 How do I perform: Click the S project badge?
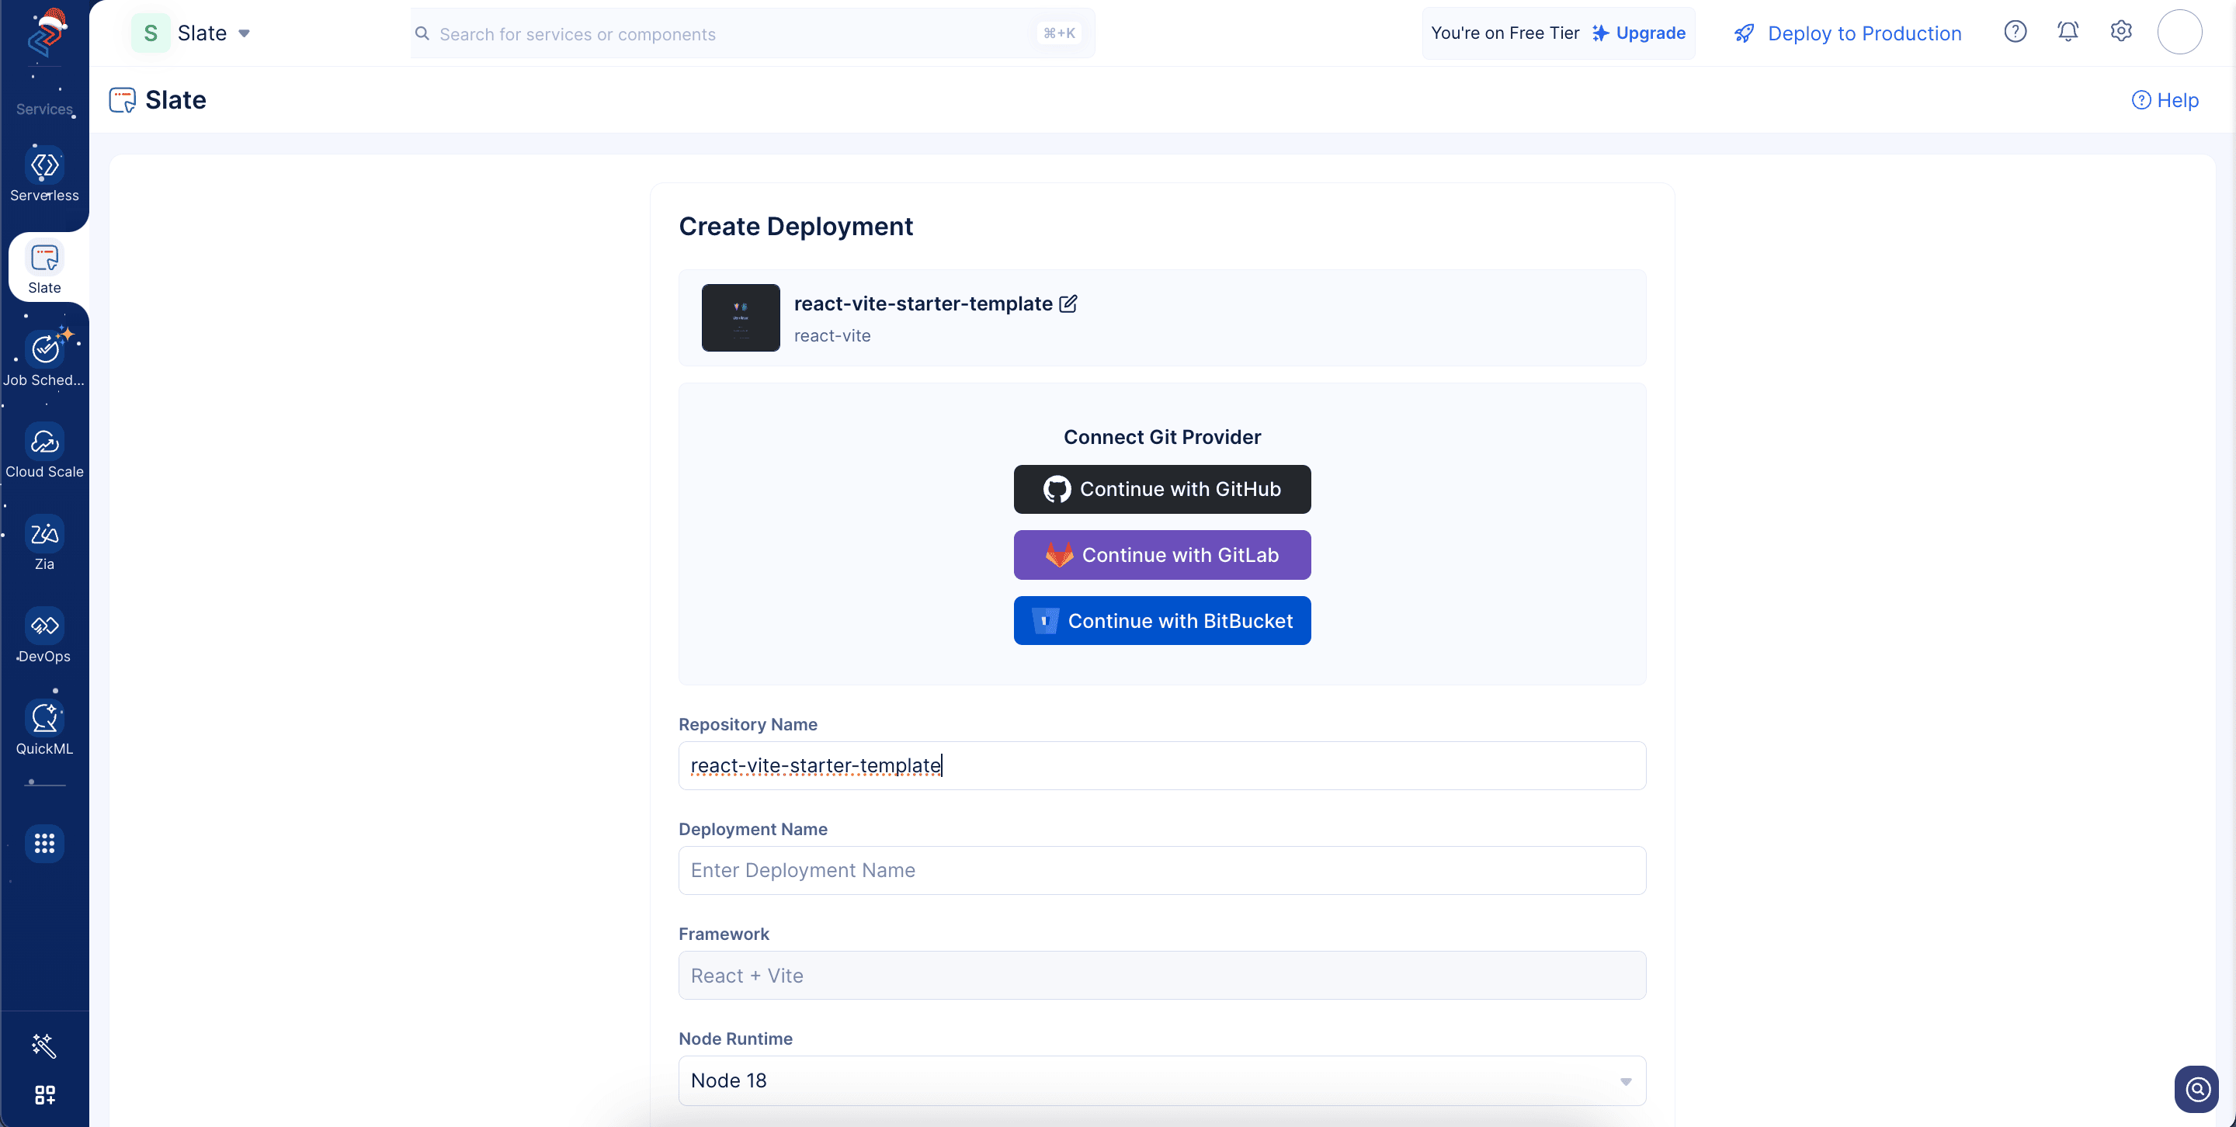coord(151,33)
